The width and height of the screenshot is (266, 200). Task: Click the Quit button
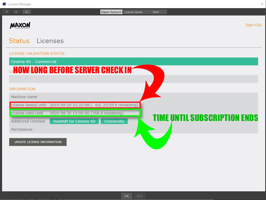(x=139, y=196)
